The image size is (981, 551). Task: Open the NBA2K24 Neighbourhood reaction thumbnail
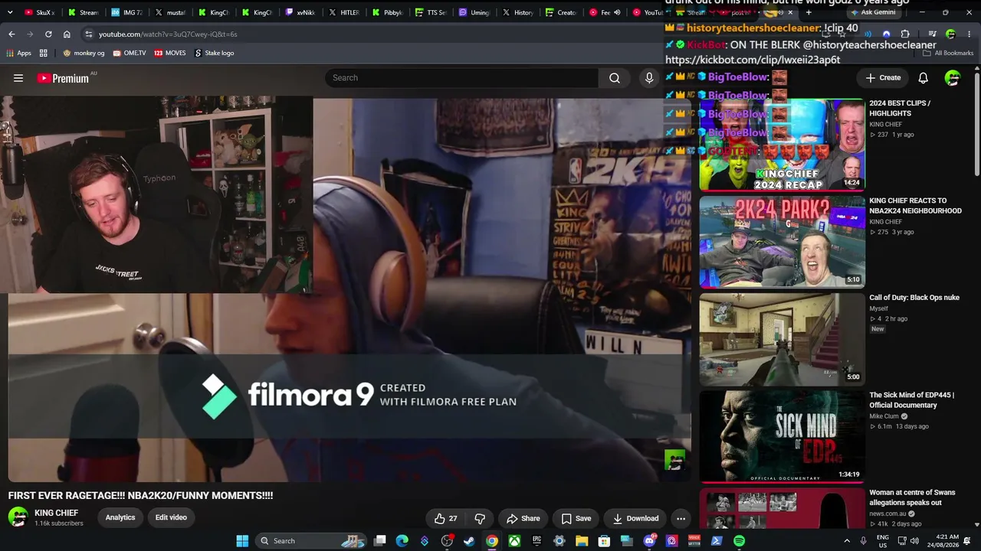point(782,242)
